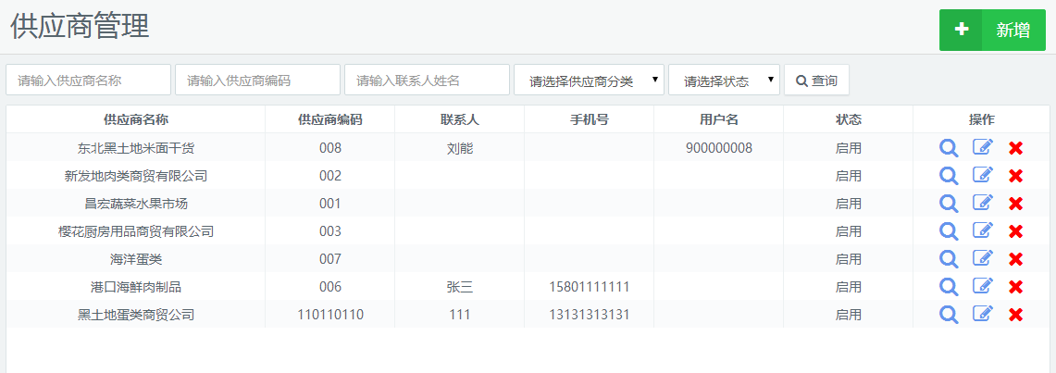This screenshot has height=373, width=1056.
Task: View details of 港口海鲜肉制品 supplier
Action: 949,287
